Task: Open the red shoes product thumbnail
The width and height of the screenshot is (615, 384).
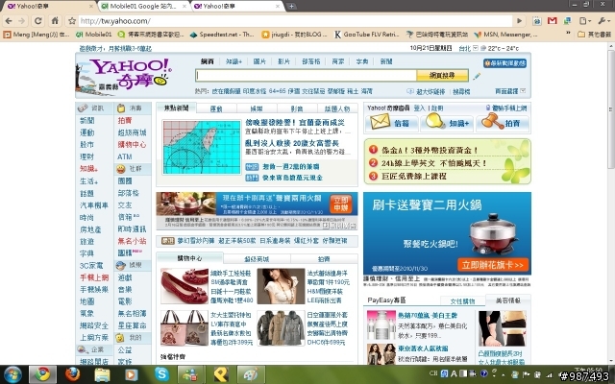Action: point(184,286)
